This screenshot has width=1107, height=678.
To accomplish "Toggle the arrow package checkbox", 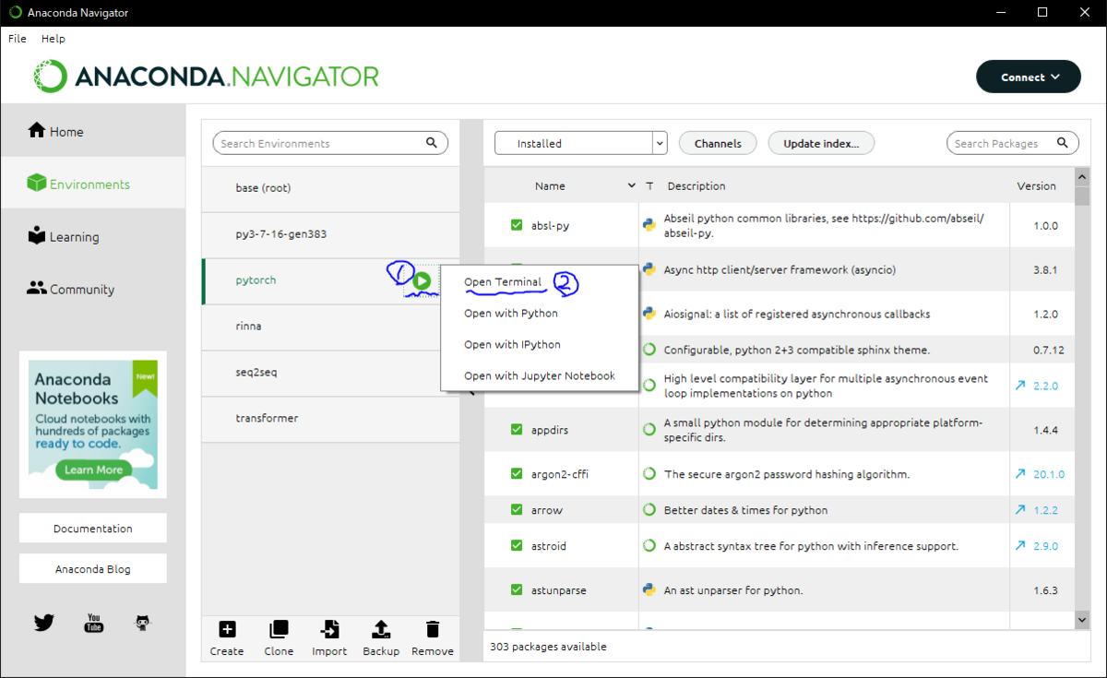I will pos(517,510).
